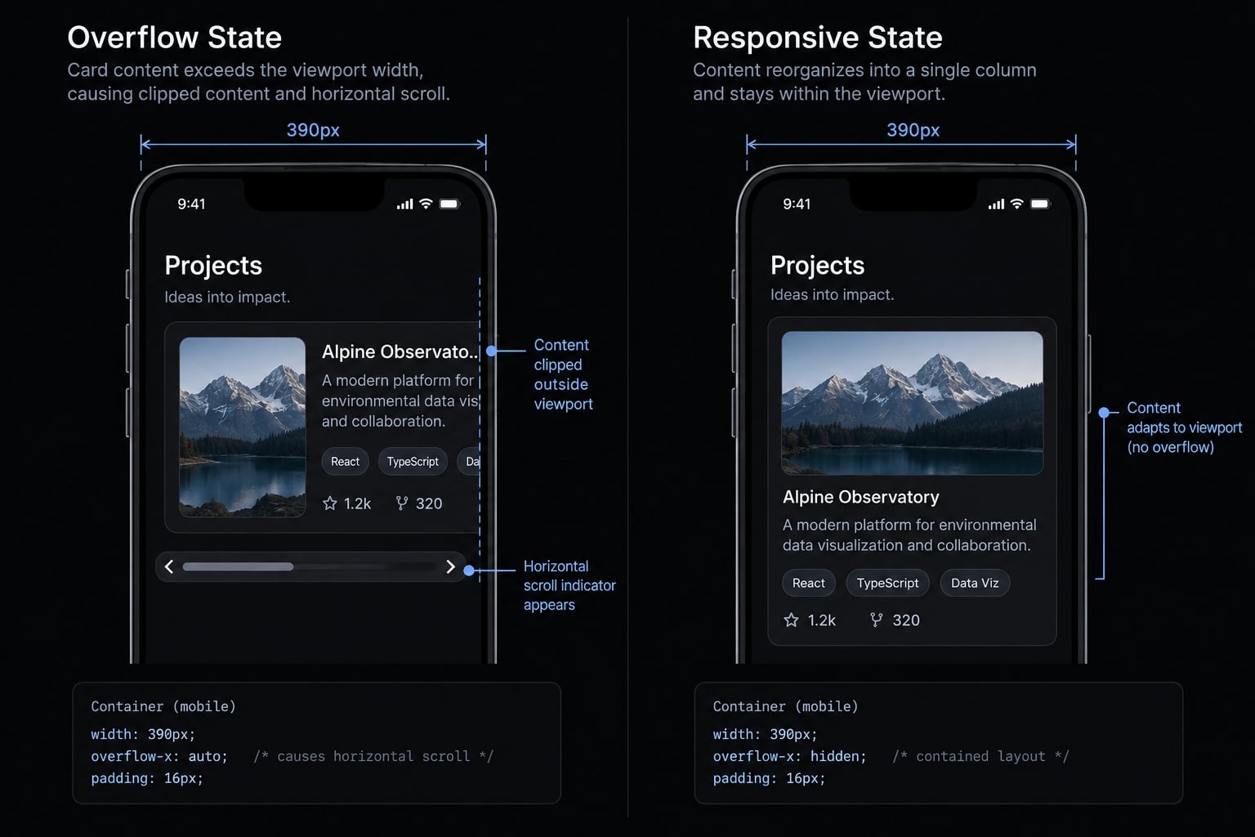
Task: Click the truncated "Alpine Observato.." card title
Action: [x=400, y=352]
